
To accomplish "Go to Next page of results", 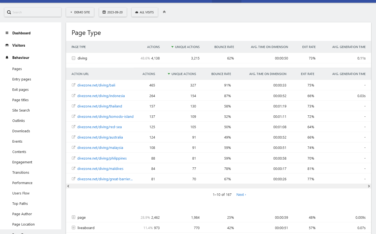I will (x=241, y=195).
